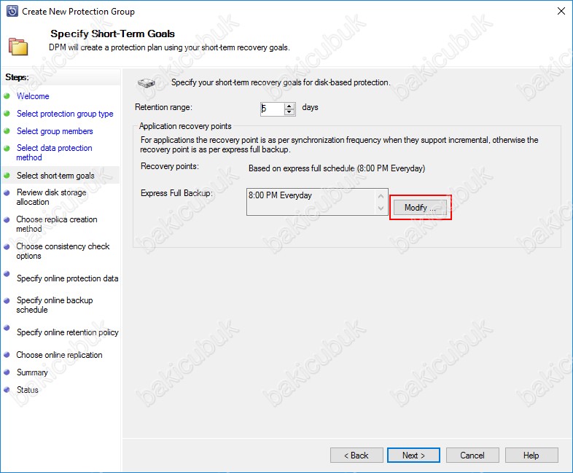The width and height of the screenshot is (573, 473).
Task: Increase retention range with up arrow
Action: click(289, 106)
